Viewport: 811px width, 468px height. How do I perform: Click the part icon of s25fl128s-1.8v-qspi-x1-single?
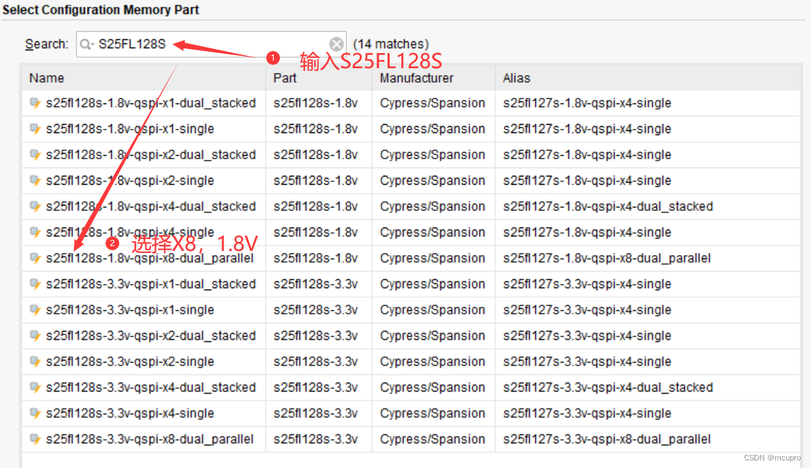point(35,129)
